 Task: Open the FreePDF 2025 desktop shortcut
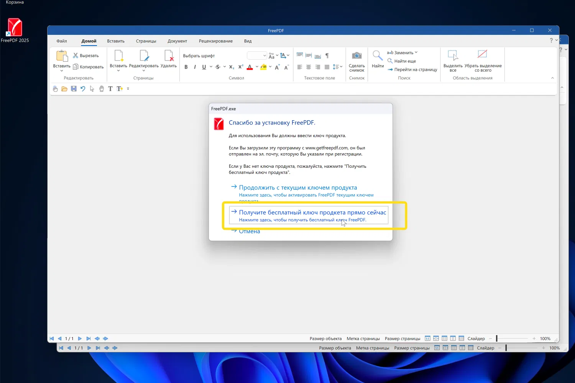click(15, 30)
